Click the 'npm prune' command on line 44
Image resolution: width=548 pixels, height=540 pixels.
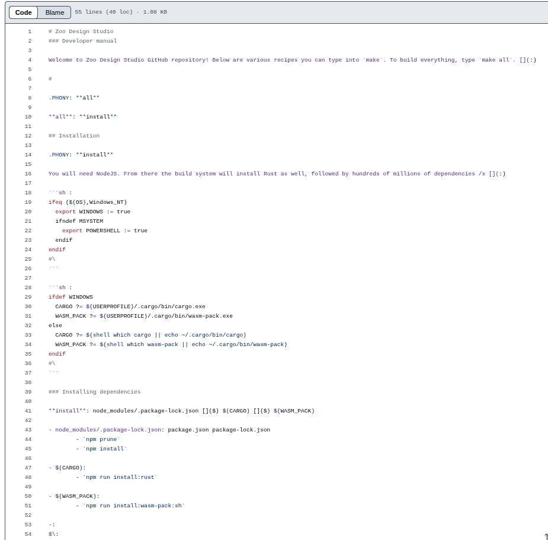click(x=101, y=439)
